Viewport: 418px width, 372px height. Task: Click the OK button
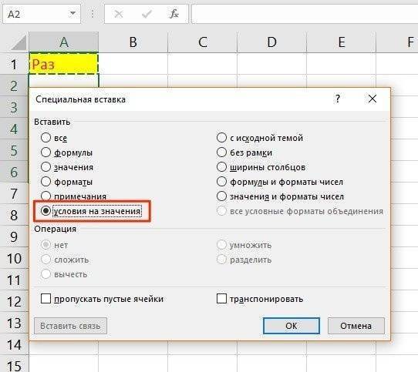291,326
